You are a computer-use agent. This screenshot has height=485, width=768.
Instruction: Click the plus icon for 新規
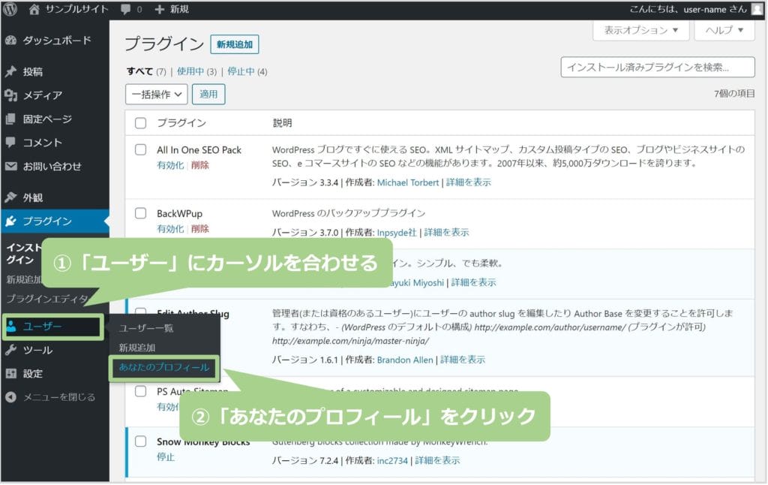(x=159, y=9)
